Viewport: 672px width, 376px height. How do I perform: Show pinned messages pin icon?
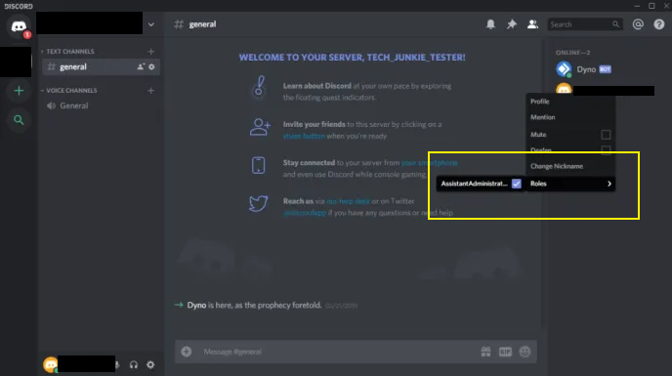click(x=512, y=24)
